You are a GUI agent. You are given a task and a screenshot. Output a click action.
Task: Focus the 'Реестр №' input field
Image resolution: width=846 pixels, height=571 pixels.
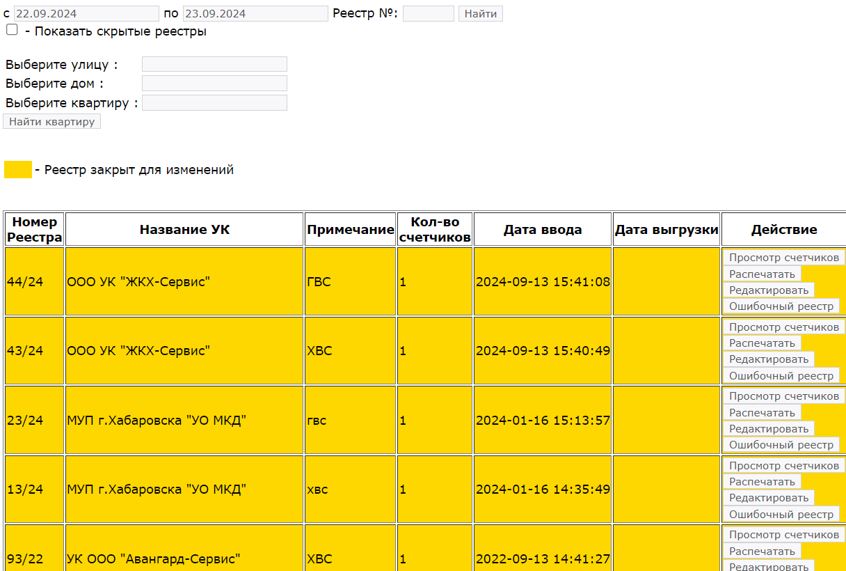[x=429, y=14]
